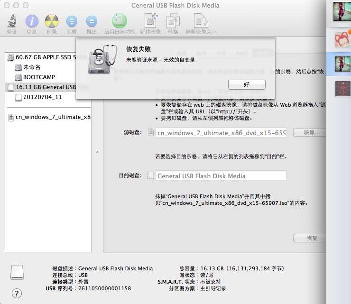
Task: Confirm the restore failure dialog with 好
Action: [247, 84]
